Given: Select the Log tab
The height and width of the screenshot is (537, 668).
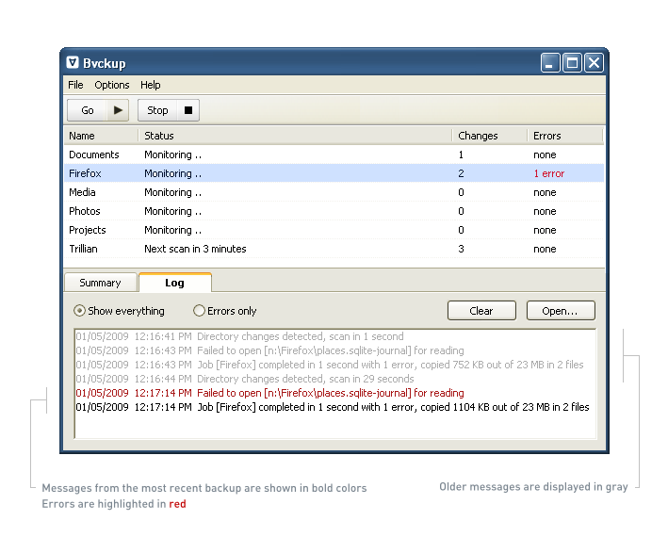Looking at the screenshot, I should click(174, 283).
